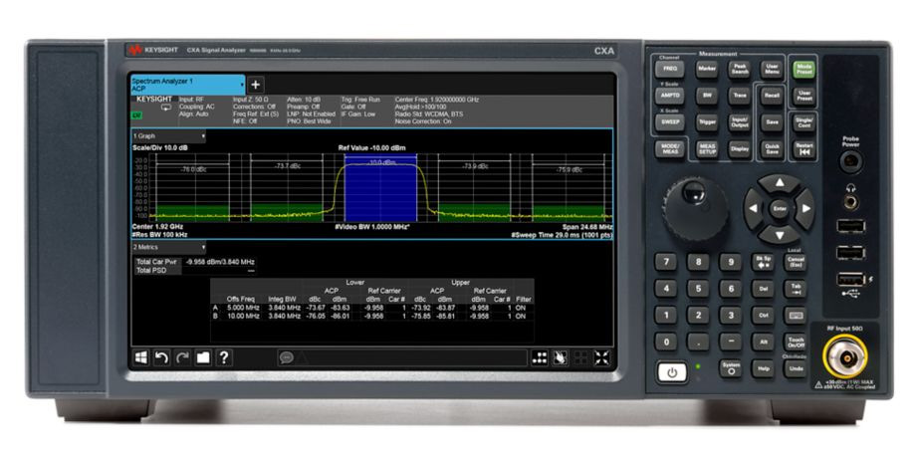Push the Bk Sp backspace key
Viewport: 918px width, 458px height.
pos(763,261)
